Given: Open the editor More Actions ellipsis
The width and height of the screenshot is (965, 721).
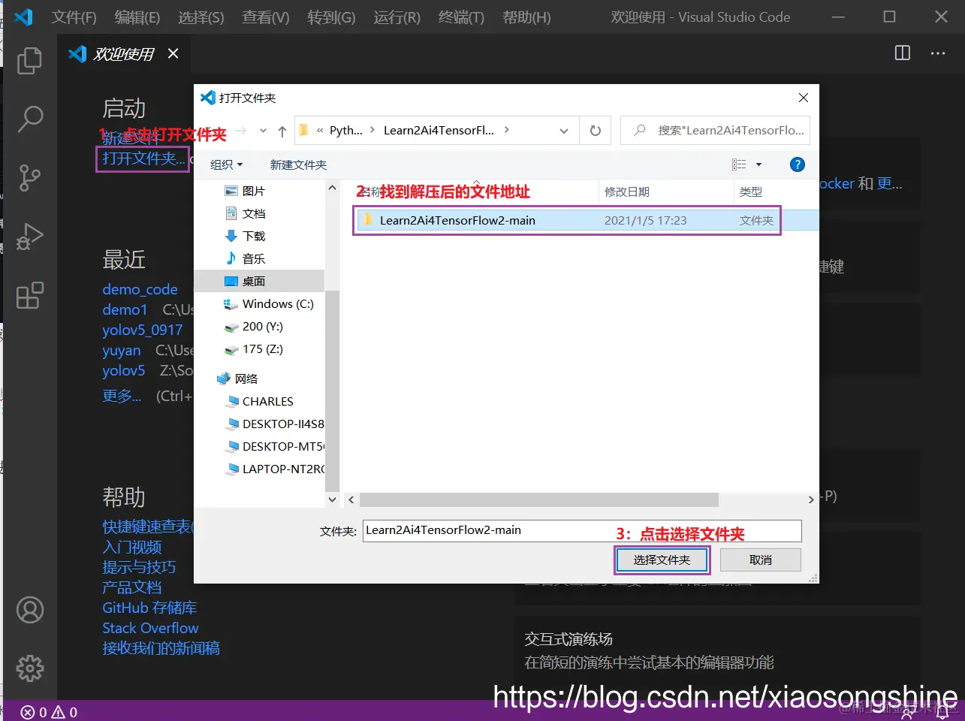Looking at the screenshot, I should click(x=938, y=53).
